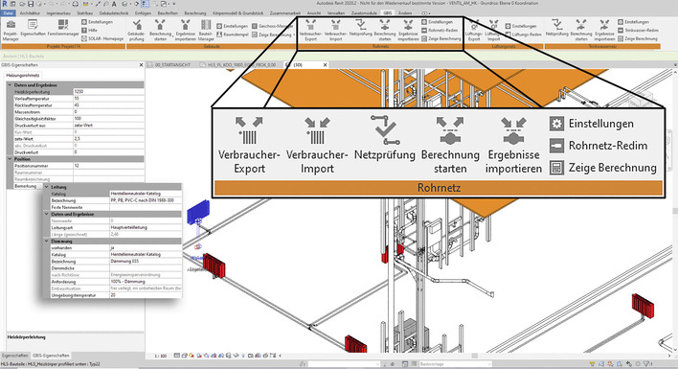The width and height of the screenshot is (678, 369).
Task: Open Trinkwasser-Redim
Action: click(x=638, y=31)
